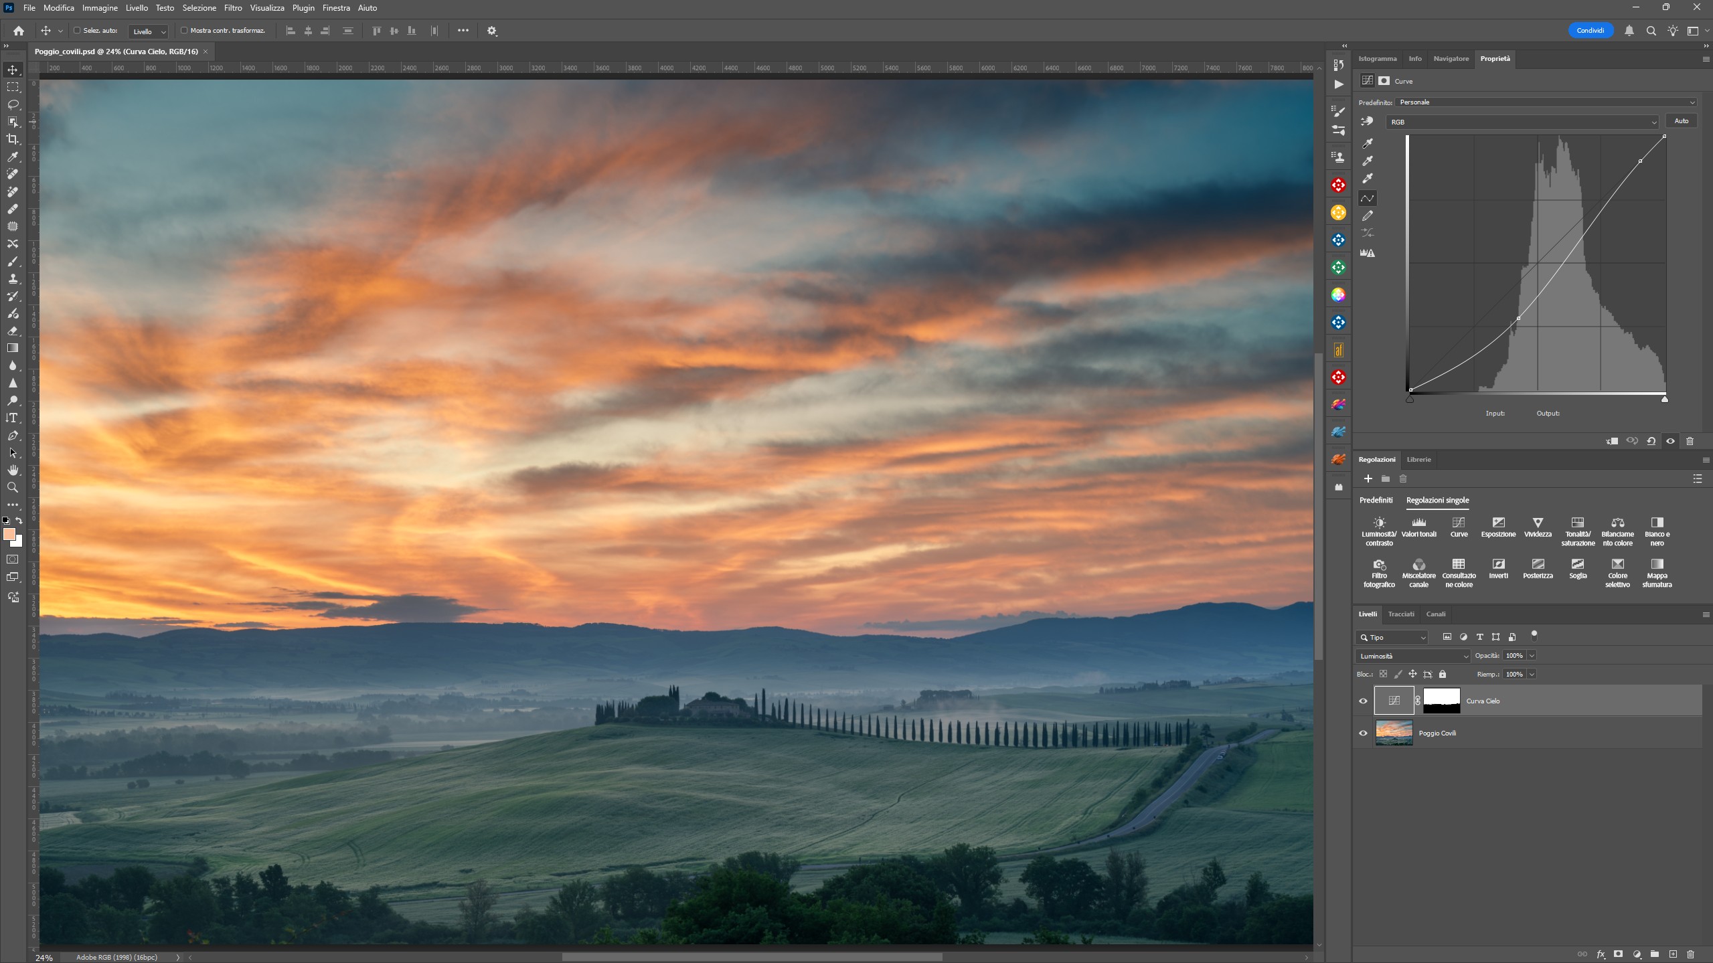Switch to the Canali tab
The width and height of the screenshot is (1713, 963).
coord(1436,614)
